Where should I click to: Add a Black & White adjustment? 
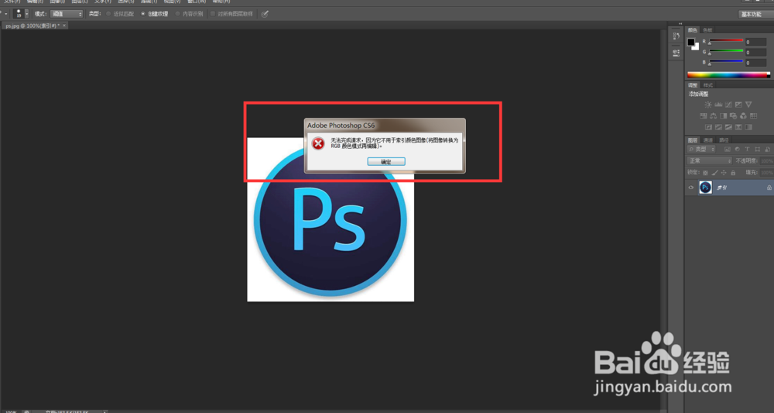723,116
